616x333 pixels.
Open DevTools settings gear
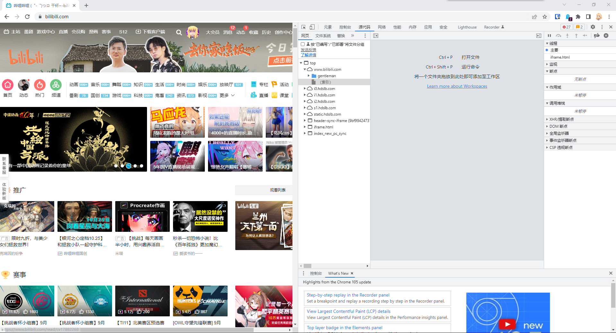[593, 27]
